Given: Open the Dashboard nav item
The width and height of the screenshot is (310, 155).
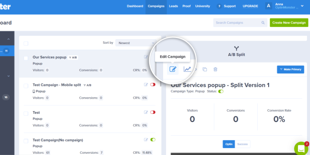Looking at the screenshot, I should coord(135,6).
